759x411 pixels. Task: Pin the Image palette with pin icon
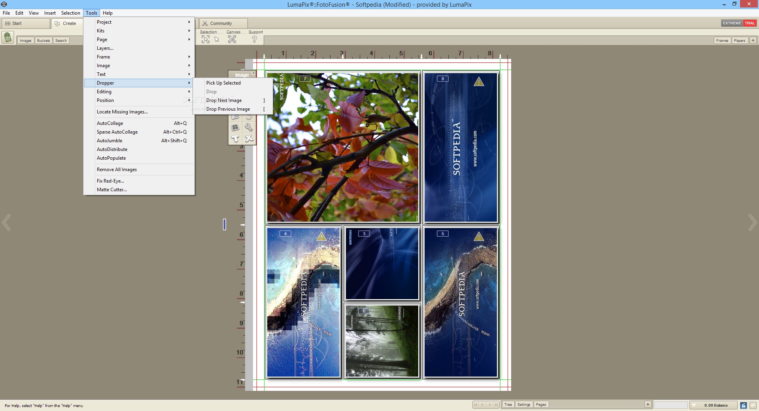pos(253,74)
